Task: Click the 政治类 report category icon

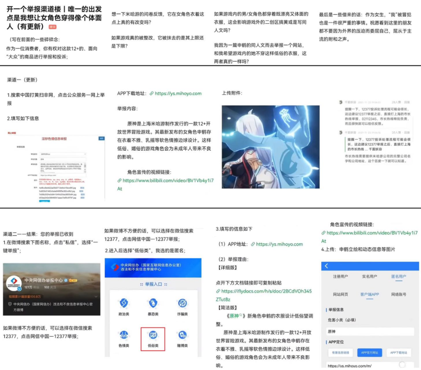Action: click(124, 303)
